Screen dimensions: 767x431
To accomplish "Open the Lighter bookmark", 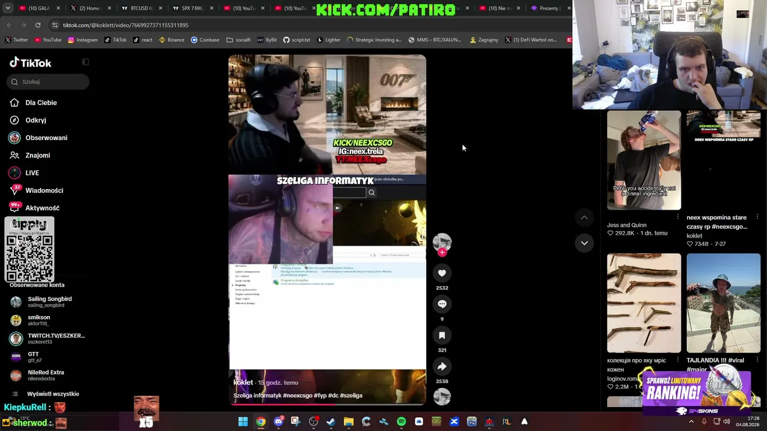I will [x=328, y=40].
